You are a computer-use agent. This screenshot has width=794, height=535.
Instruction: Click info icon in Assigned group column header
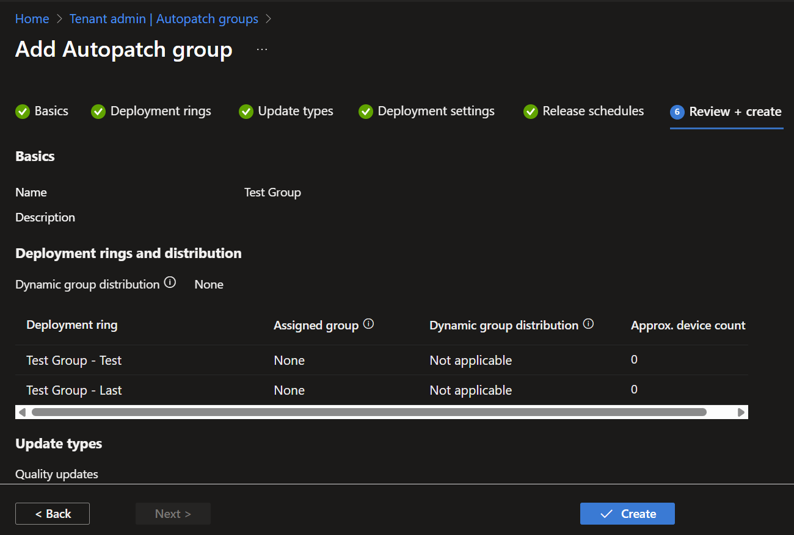point(368,324)
